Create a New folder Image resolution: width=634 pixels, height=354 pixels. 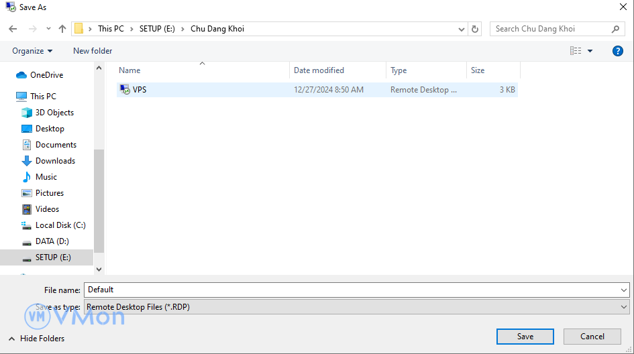point(93,51)
